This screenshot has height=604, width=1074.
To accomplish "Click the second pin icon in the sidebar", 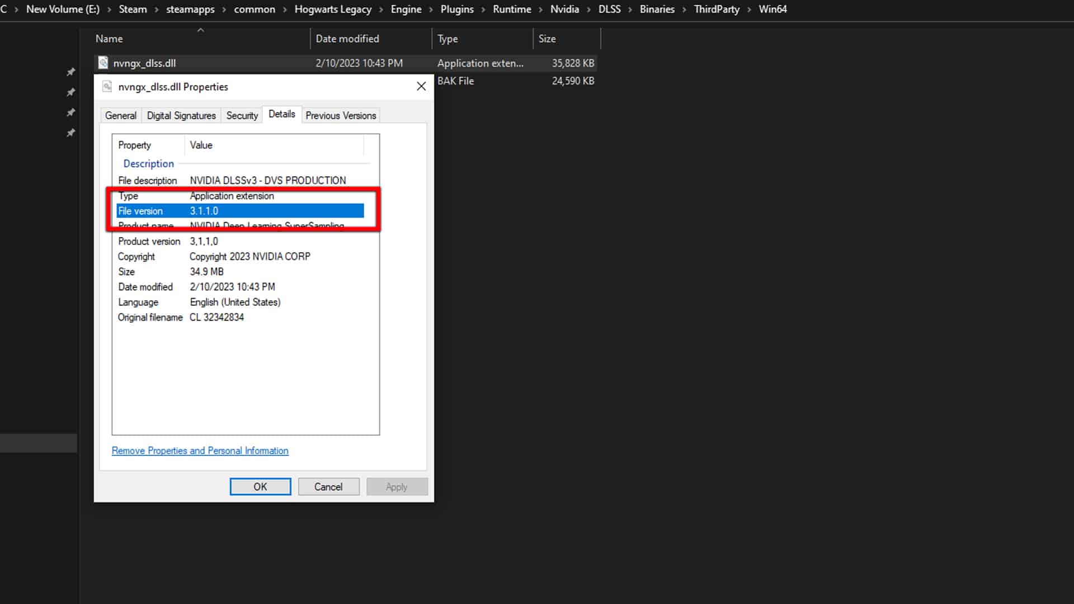I will click(71, 92).
